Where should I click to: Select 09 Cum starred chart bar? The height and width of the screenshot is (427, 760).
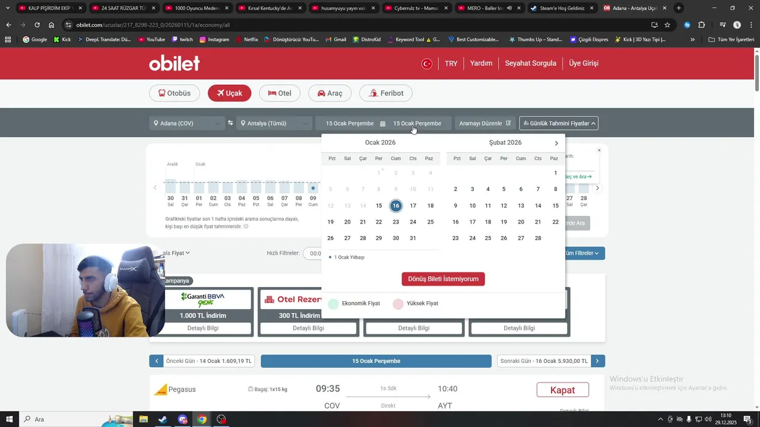tap(313, 188)
